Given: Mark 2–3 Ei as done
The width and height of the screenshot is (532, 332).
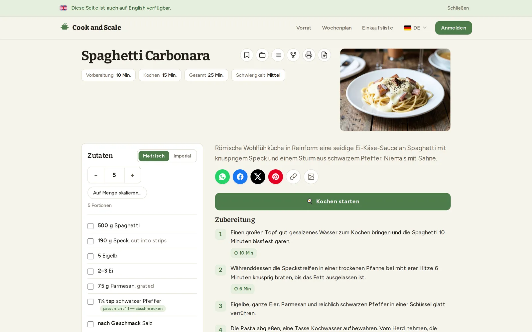Looking at the screenshot, I should coord(90,271).
